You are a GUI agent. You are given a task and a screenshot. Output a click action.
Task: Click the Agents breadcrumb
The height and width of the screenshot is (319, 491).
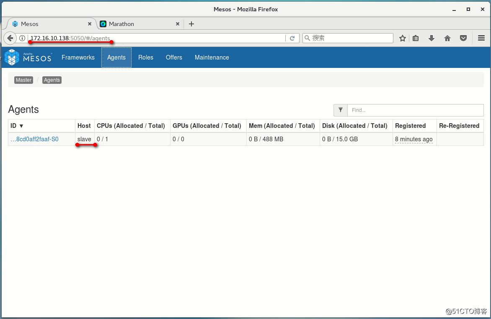(x=52, y=80)
